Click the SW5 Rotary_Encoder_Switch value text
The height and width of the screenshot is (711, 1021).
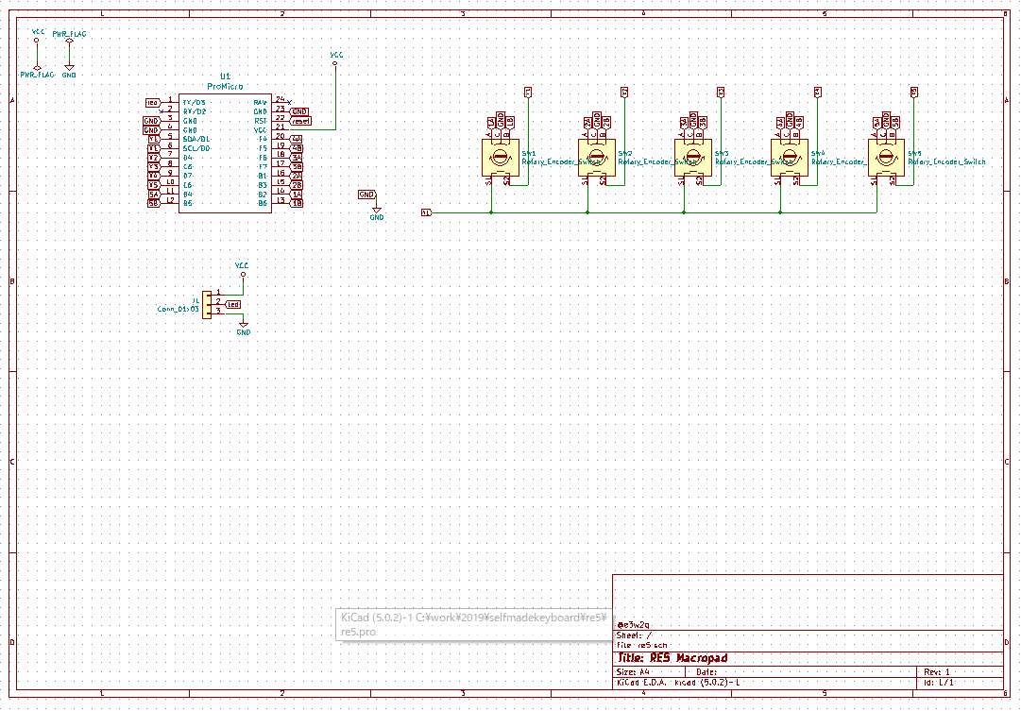coord(946,161)
